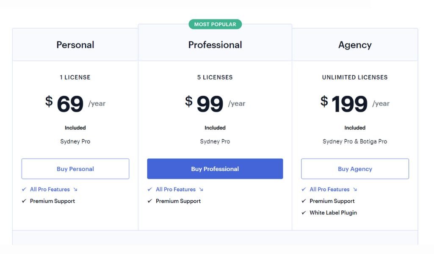
Task: Click the Buy Agency button
Action: [355, 169]
